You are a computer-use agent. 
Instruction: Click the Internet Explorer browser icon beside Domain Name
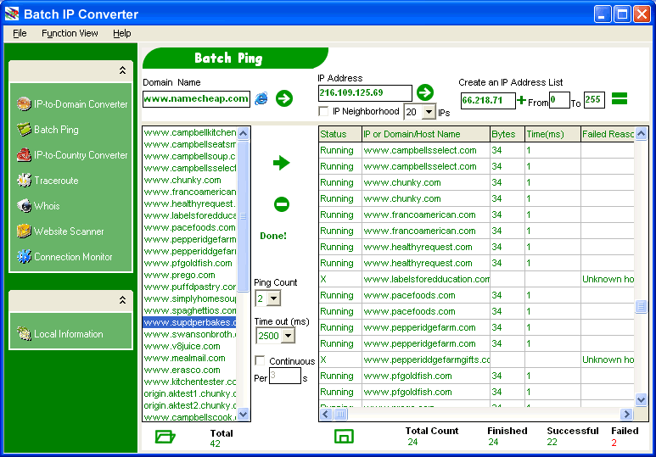[261, 98]
